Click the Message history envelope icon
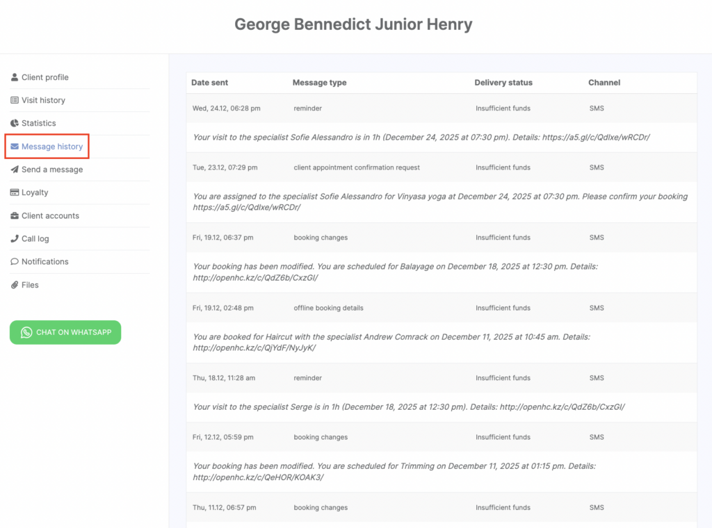Viewport: 712px width, 528px height. 15,147
